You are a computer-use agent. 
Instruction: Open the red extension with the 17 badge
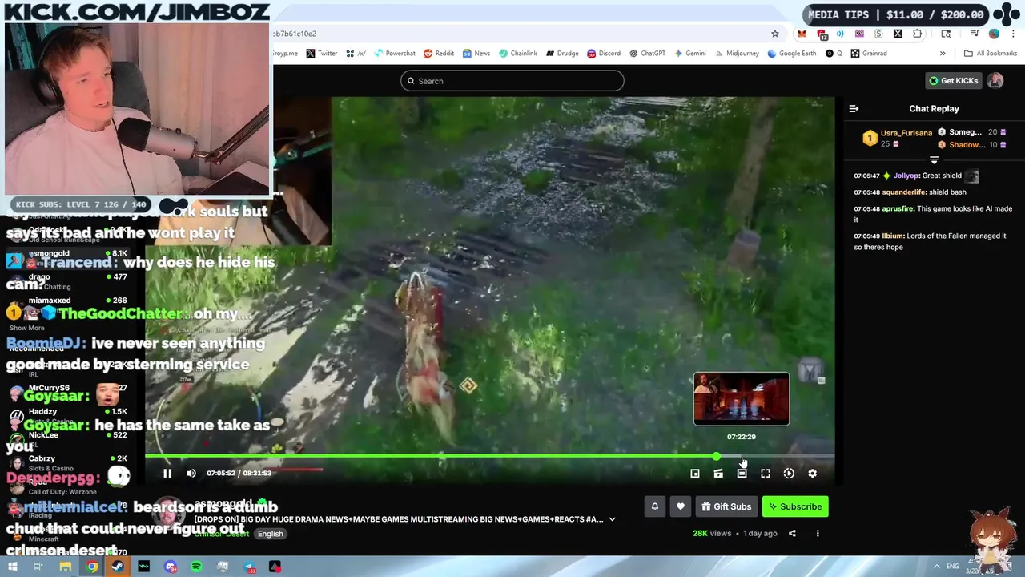tap(822, 34)
